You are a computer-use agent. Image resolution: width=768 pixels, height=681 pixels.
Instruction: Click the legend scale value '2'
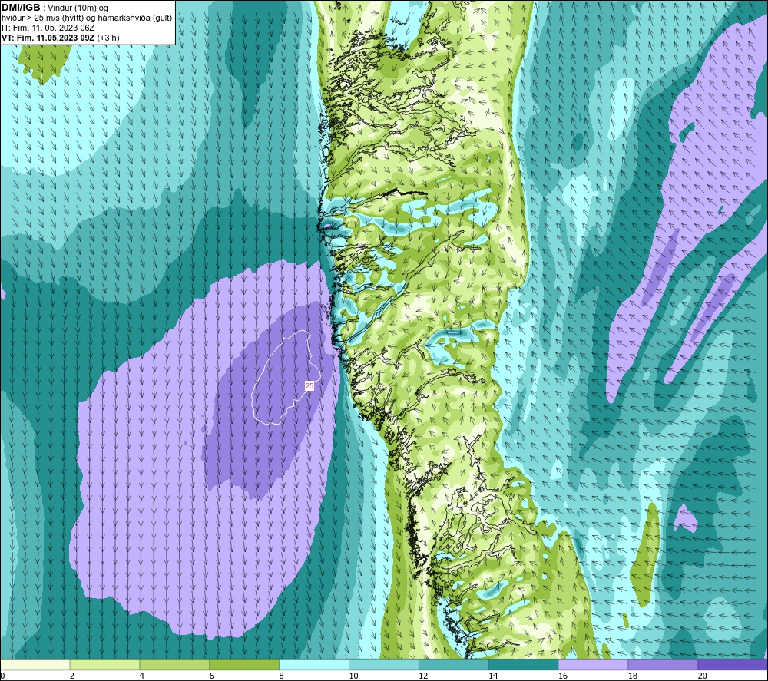(x=72, y=676)
